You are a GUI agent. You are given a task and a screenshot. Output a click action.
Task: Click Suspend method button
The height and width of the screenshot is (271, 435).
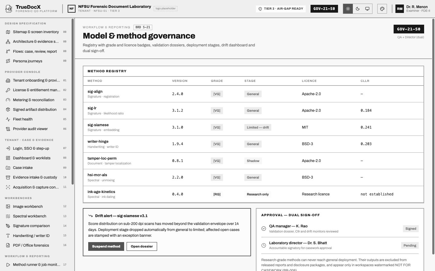pos(106,246)
